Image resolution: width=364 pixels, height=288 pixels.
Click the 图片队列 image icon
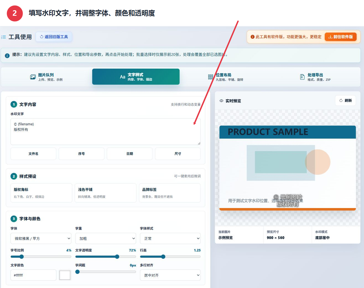point(33,77)
